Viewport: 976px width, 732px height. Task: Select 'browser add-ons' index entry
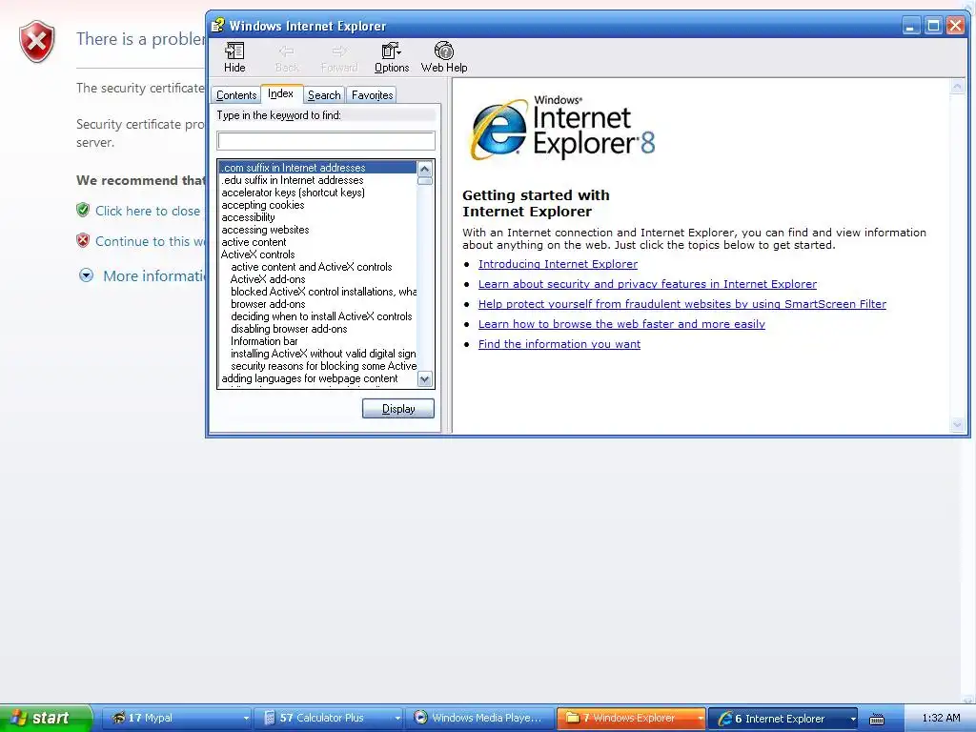click(318, 304)
